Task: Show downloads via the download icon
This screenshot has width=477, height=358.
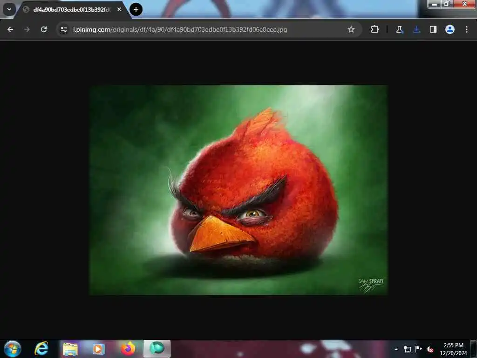Action: coord(416,29)
